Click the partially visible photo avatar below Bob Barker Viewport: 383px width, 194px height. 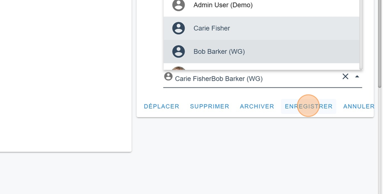coord(179,68)
